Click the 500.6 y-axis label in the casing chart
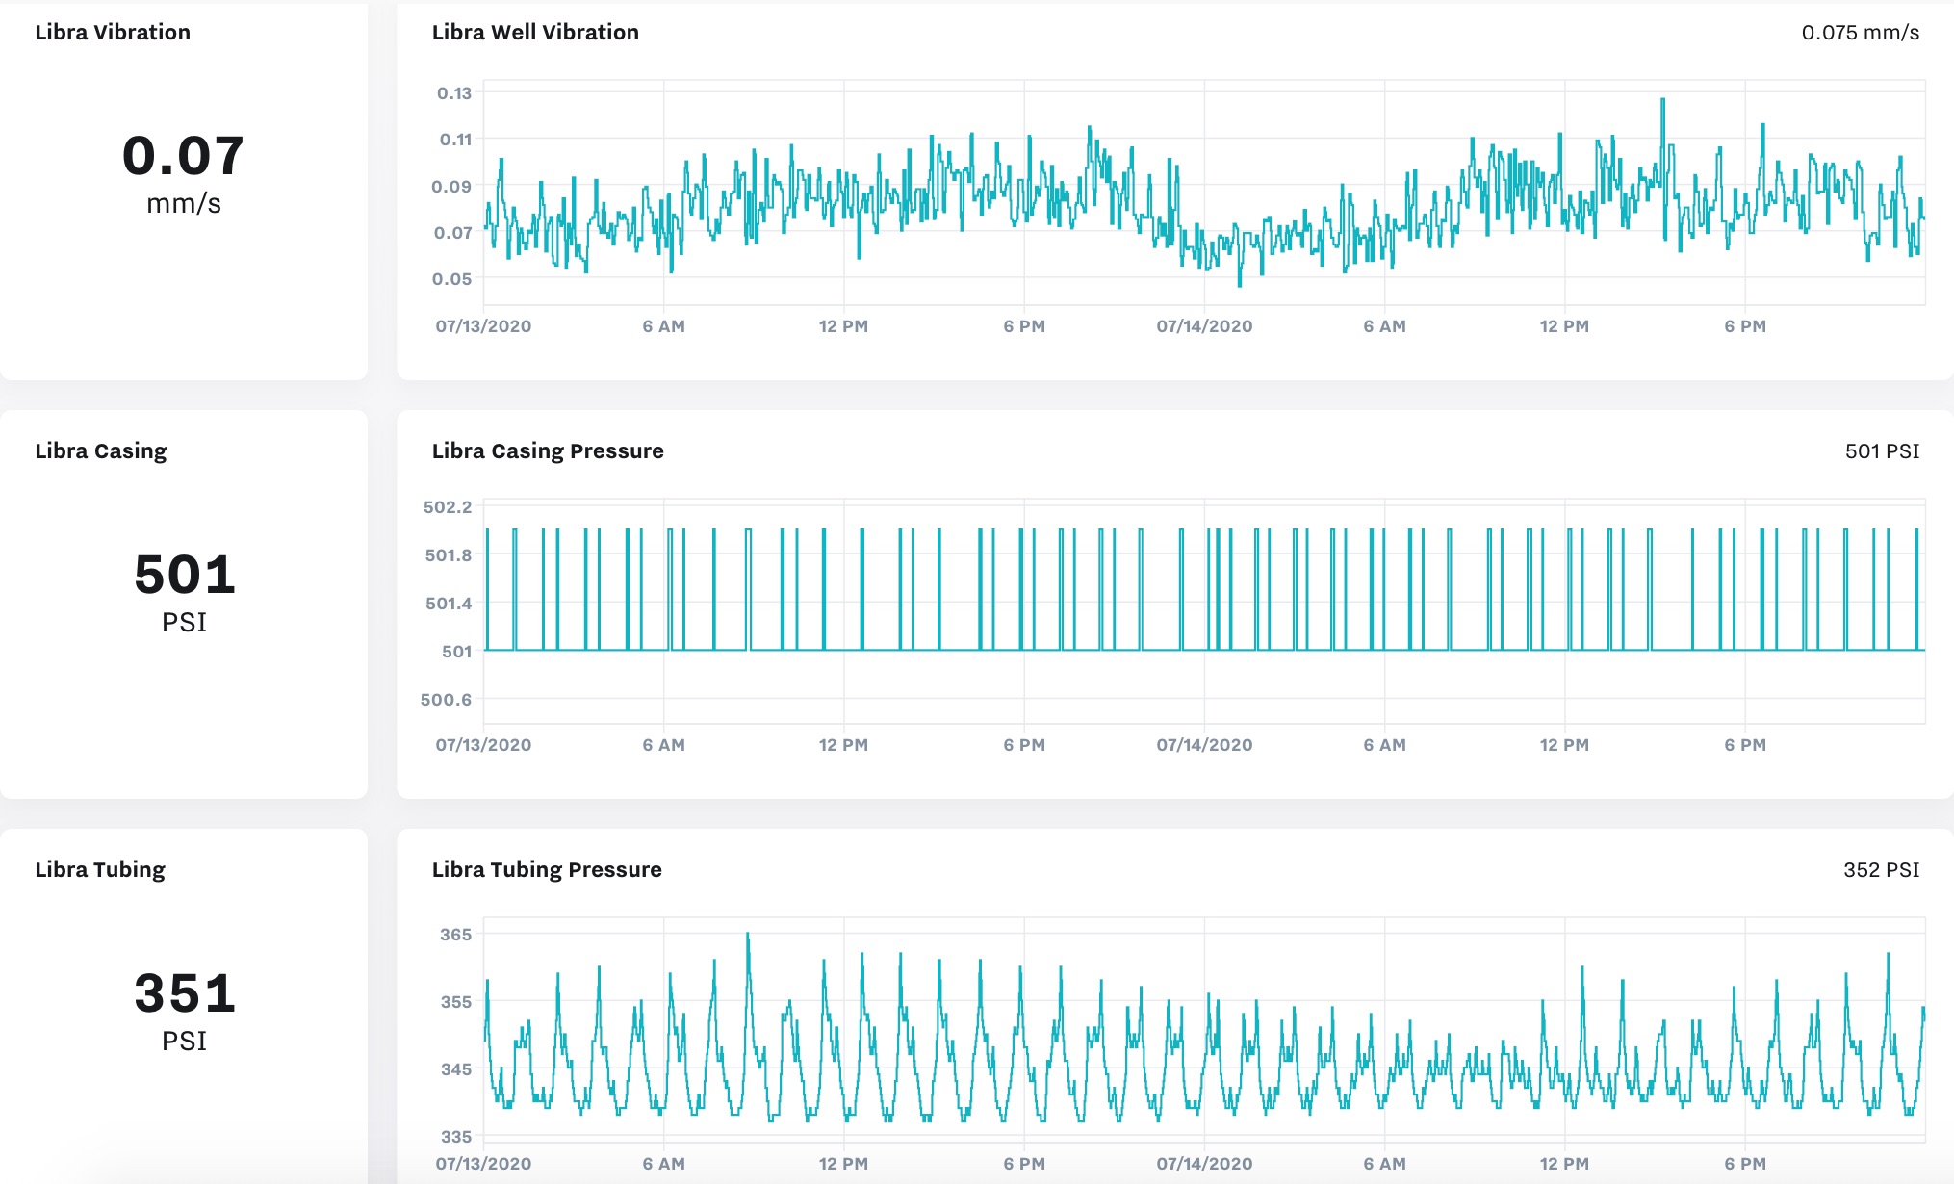The width and height of the screenshot is (1954, 1184). tap(446, 699)
